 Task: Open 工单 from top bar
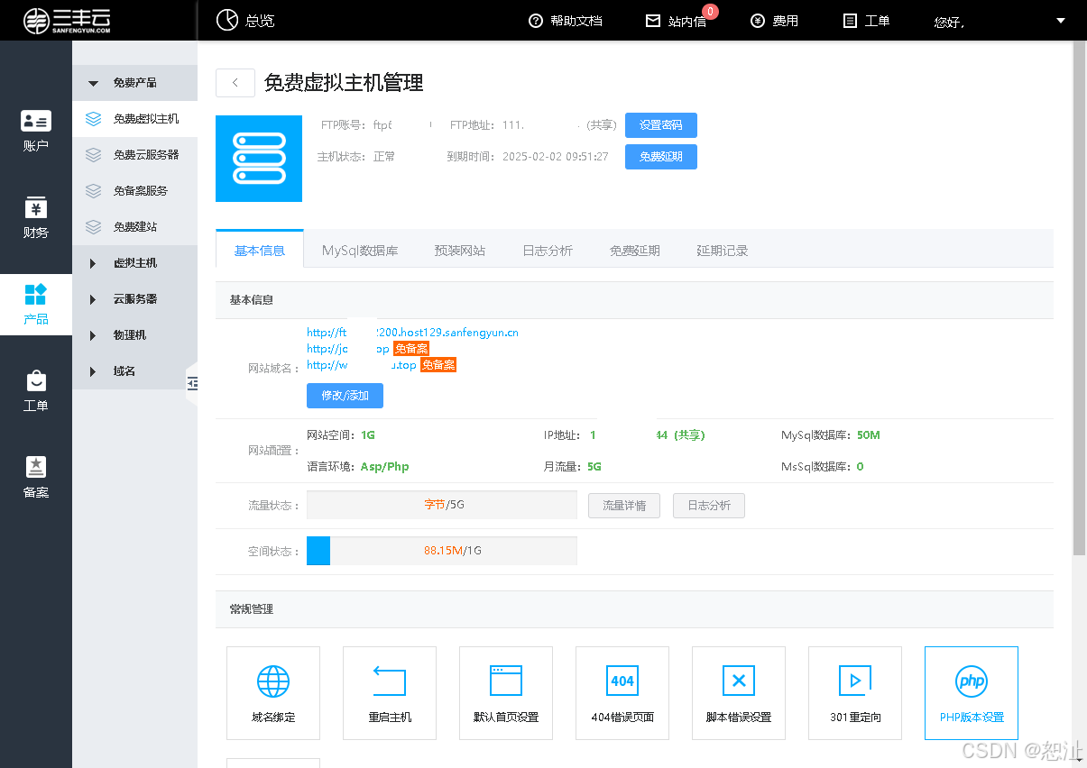[866, 21]
